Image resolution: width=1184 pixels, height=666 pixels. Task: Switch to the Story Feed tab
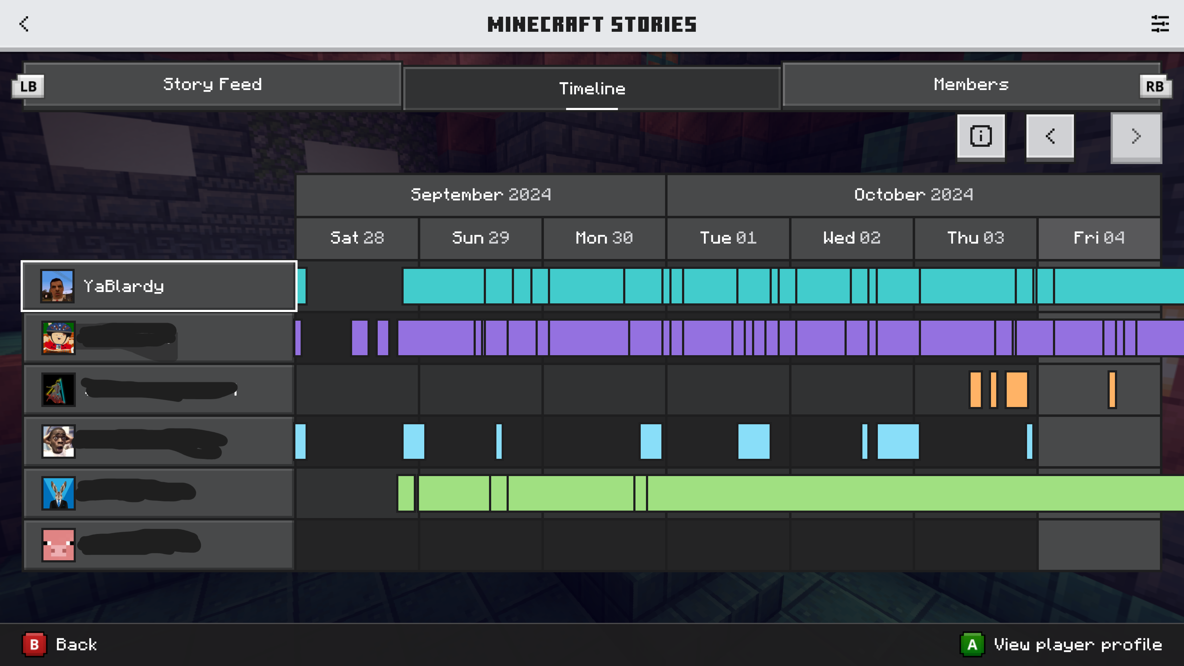pyautogui.click(x=212, y=84)
